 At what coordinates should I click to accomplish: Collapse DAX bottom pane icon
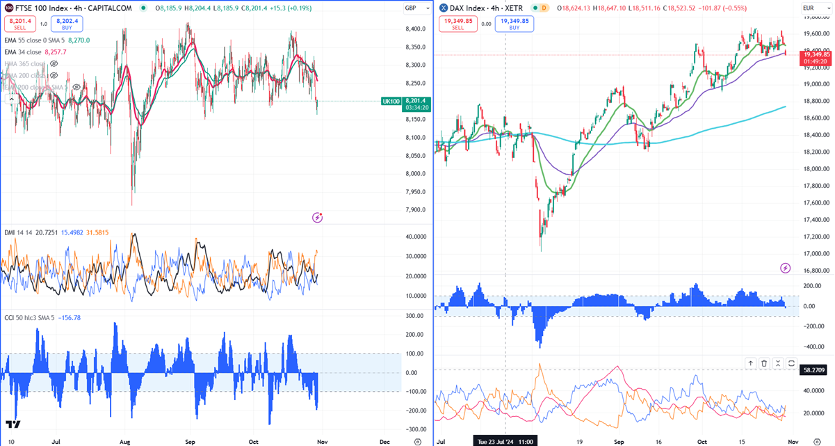tap(778, 363)
